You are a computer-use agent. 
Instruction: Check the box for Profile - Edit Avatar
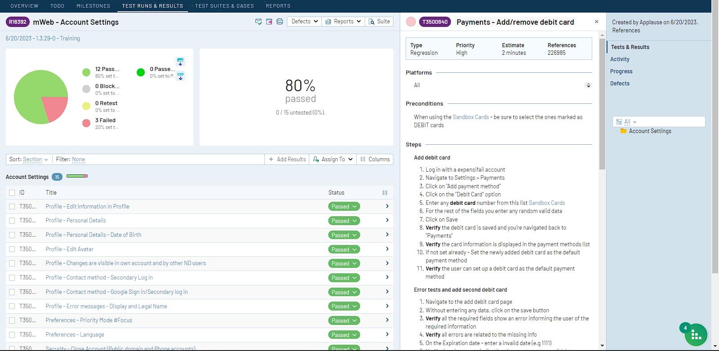click(12, 249)
